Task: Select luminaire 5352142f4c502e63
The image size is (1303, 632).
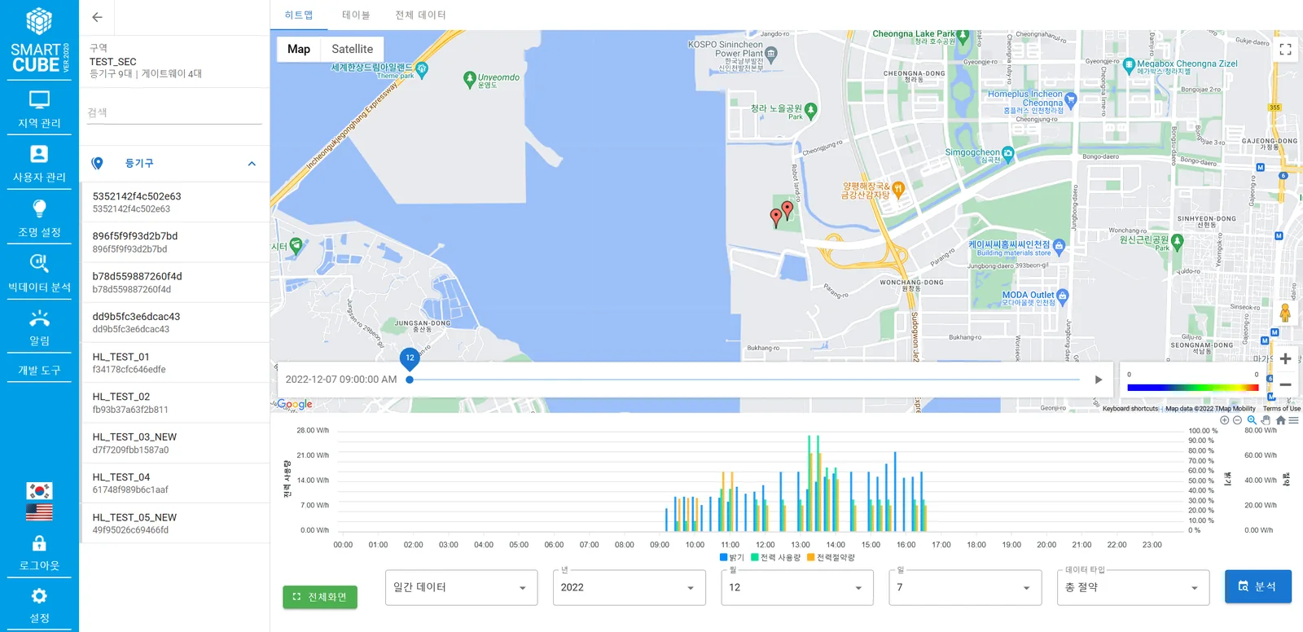Action: tap(175, 202)
